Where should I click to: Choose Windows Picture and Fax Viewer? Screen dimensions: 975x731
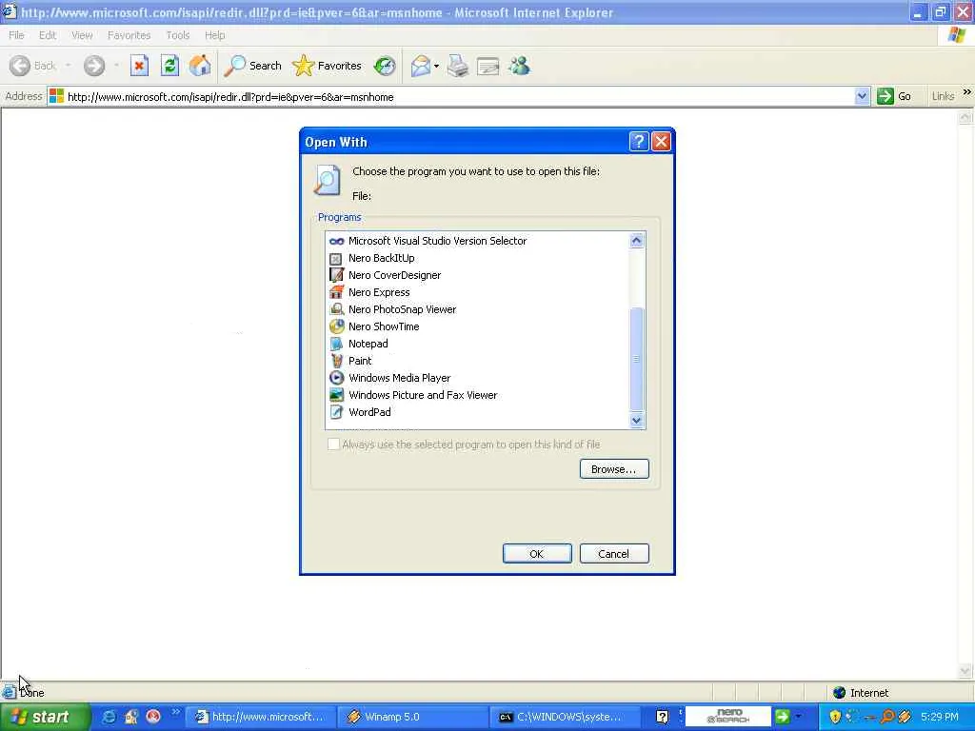coord(413,395)
